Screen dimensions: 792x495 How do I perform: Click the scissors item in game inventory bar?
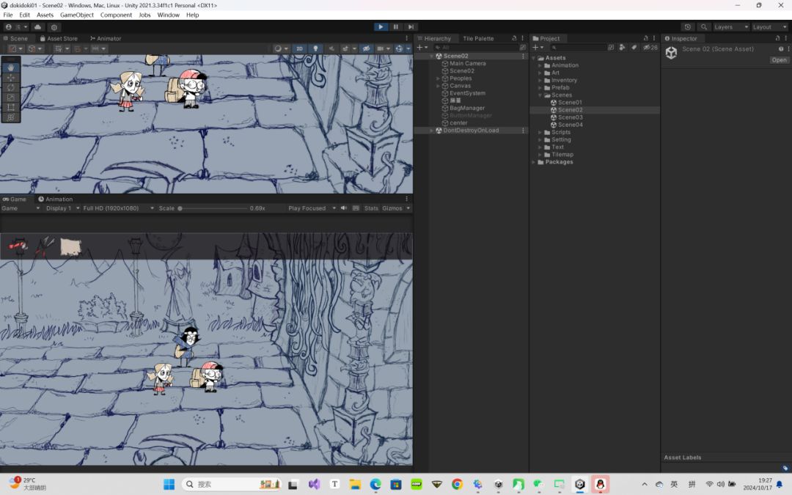(45, 246)
